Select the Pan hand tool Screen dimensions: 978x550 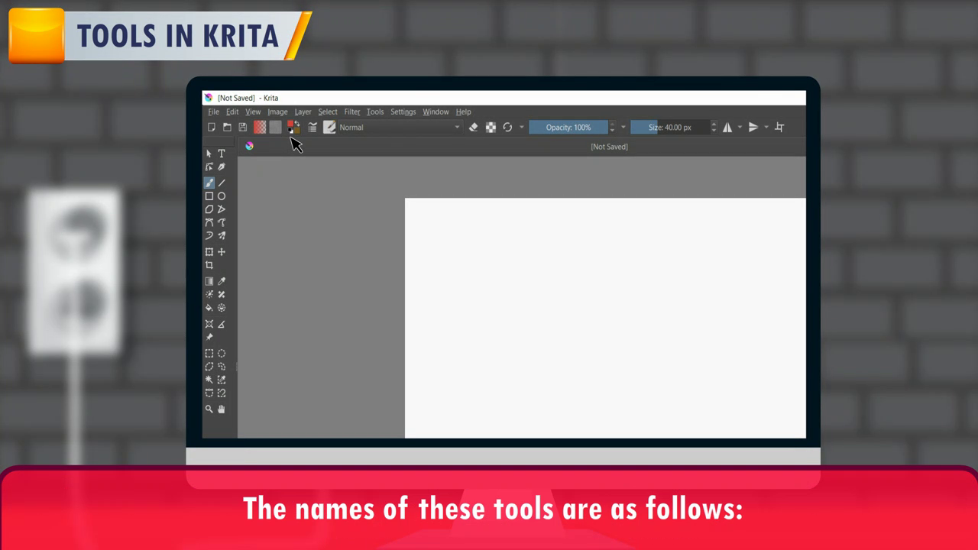click(x=222, y=409)
